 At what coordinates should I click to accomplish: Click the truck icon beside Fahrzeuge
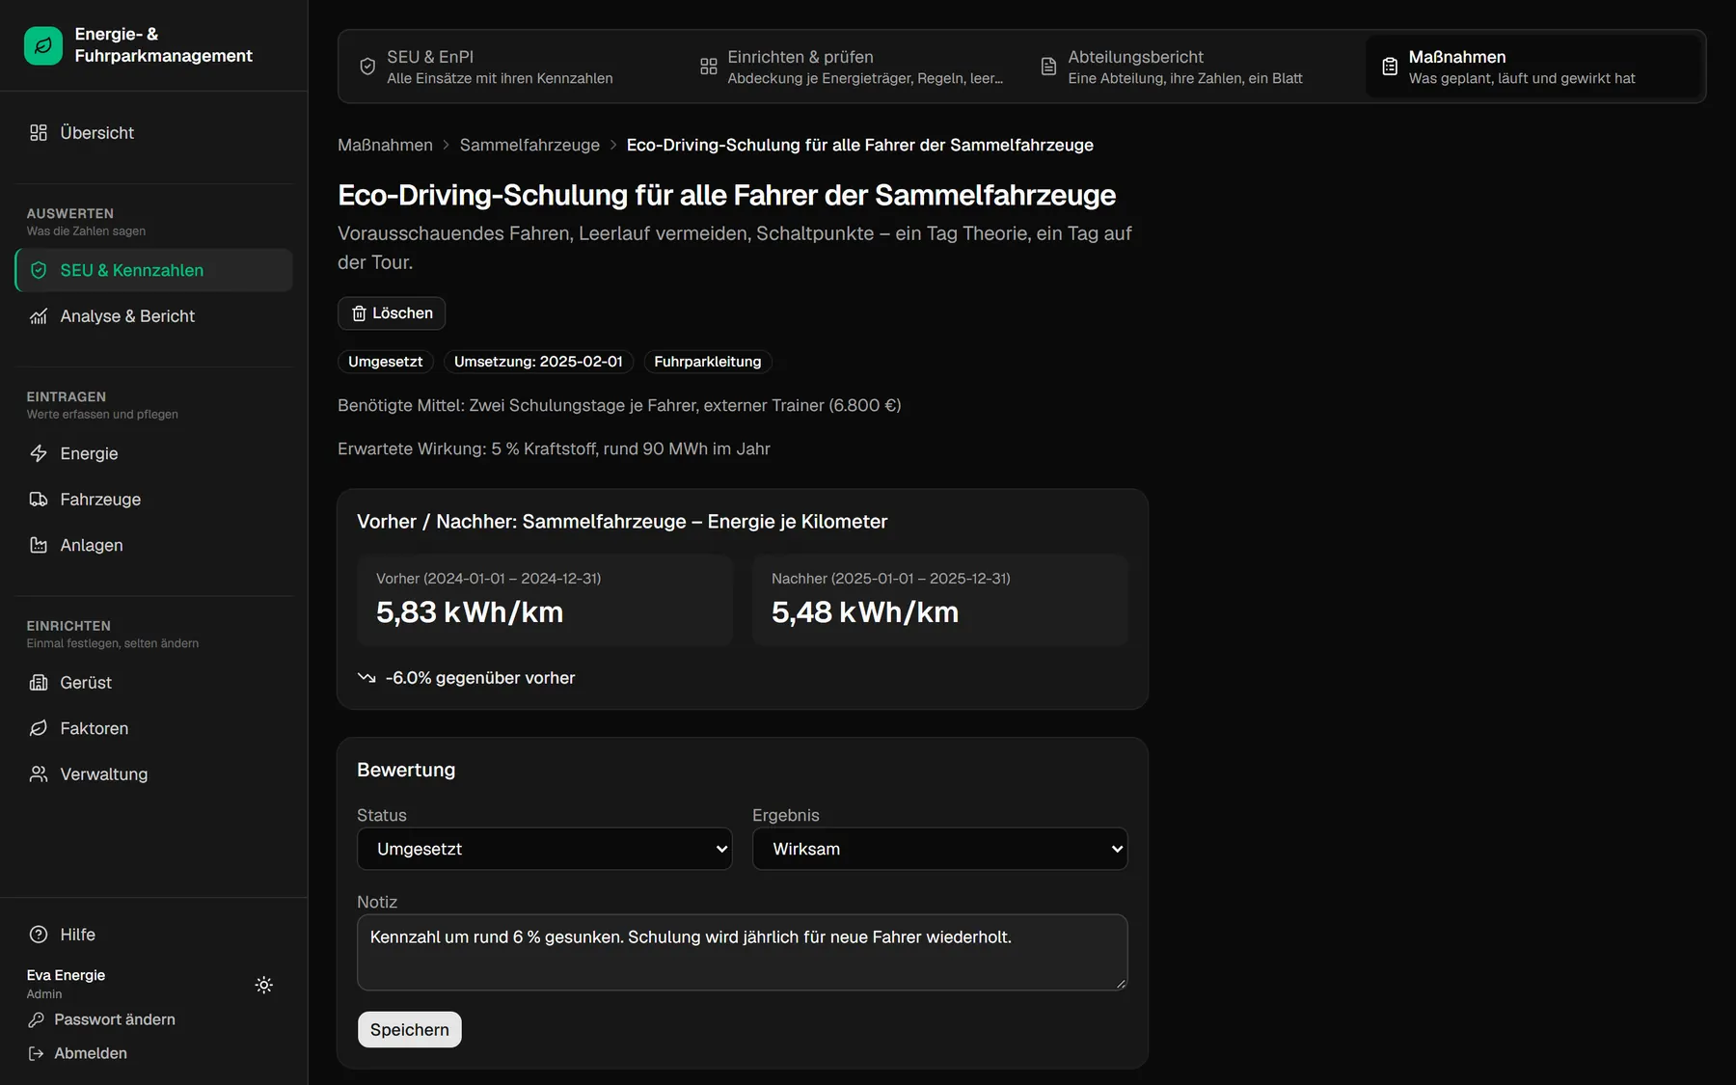(x=39, y=500)
